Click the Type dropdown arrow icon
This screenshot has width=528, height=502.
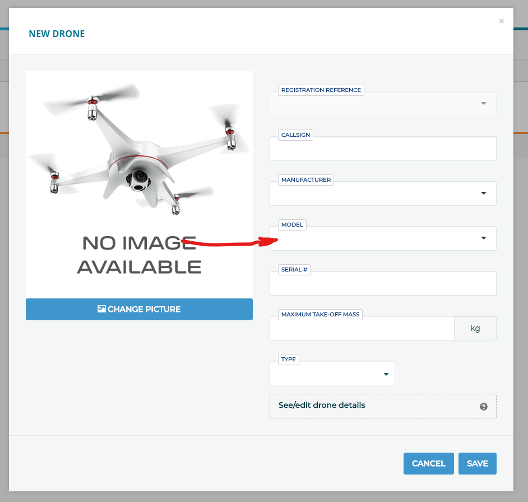tap(385, 373)
